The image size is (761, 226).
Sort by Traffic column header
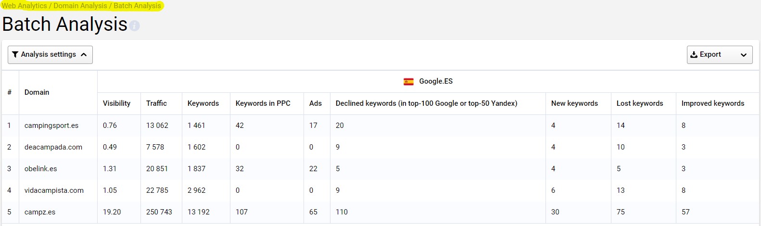click(156, 103)
